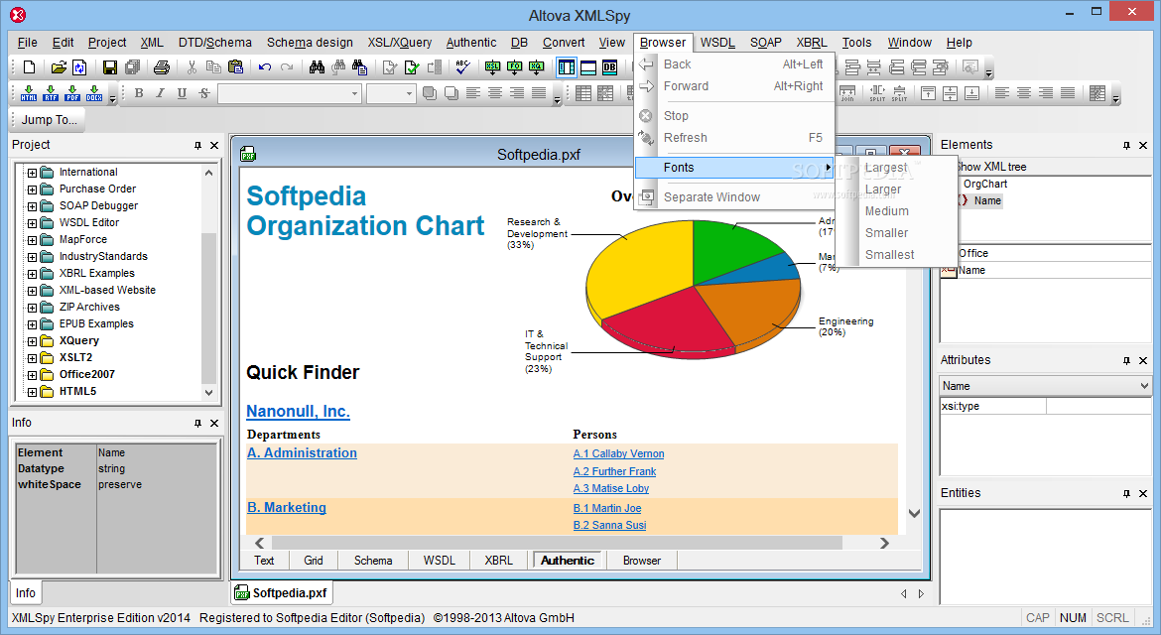Image resolution: width=1161 pixels, height=635 pixels.
Task: Undo the last action
Action: pyautogui.click(x=264, y=67)
